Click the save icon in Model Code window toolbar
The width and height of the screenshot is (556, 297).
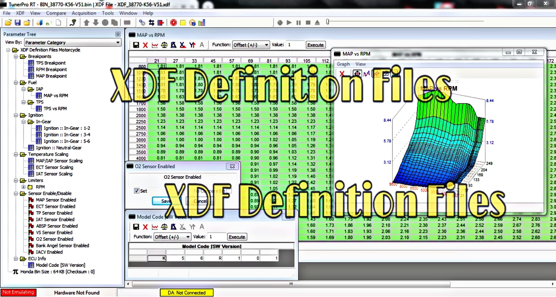[x=136, y=227]
